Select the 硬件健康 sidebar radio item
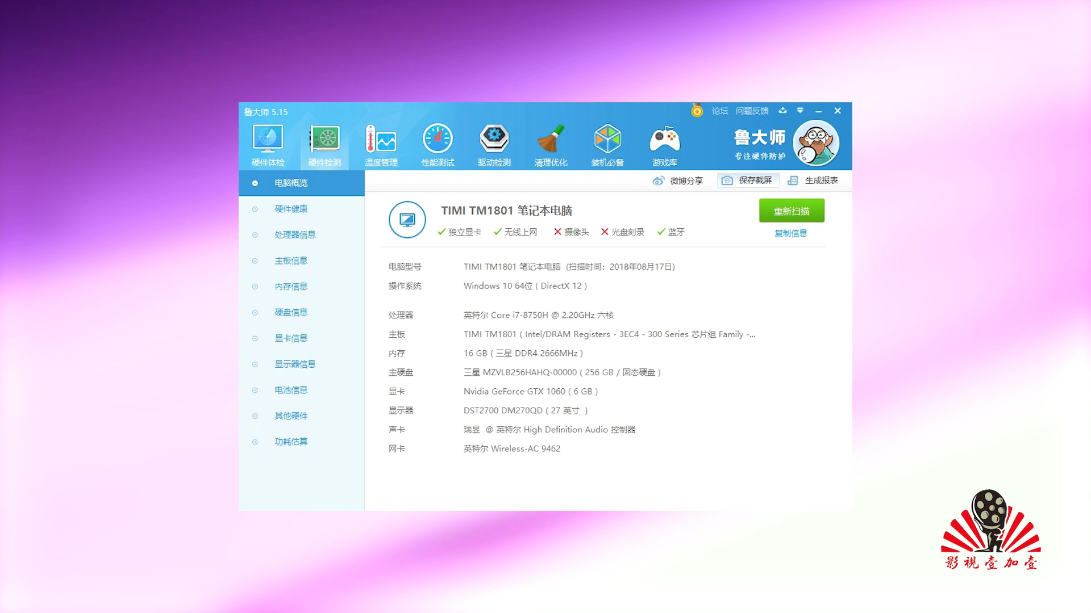 [291, 209]
